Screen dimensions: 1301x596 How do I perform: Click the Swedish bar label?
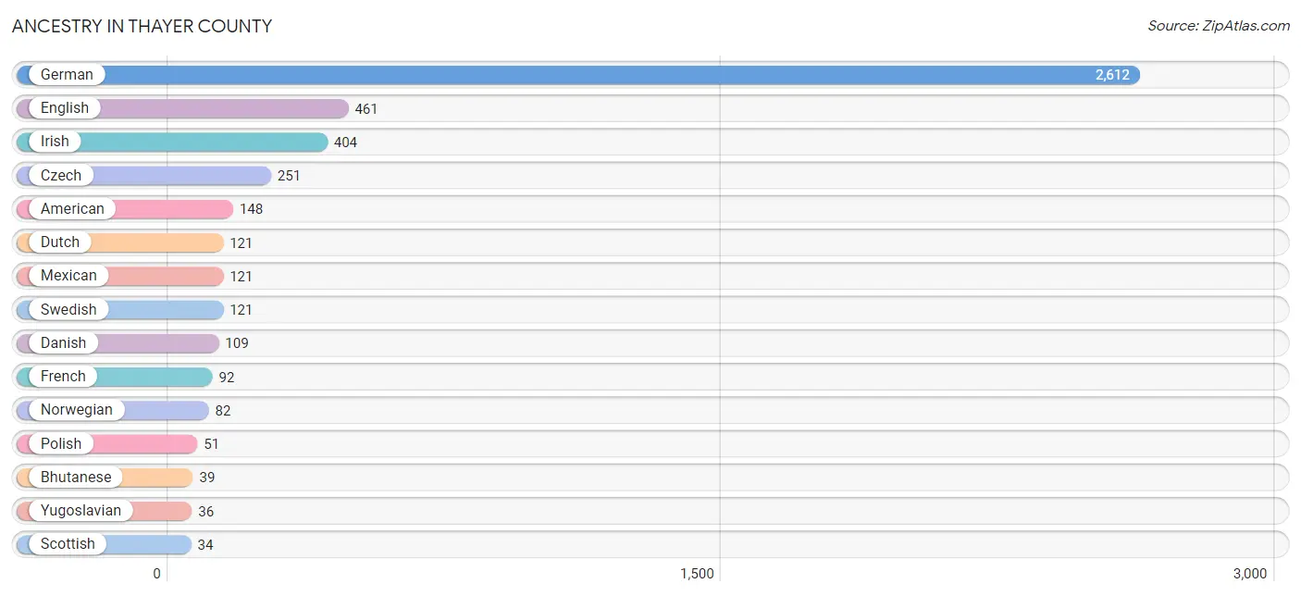(x=68, y=310)
